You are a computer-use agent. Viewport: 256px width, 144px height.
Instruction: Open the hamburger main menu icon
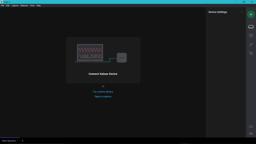(251, 133)
